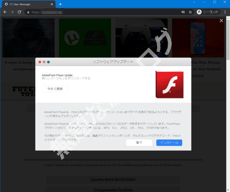
Task: Click the scrollbar up arrow
Action: 228,18
